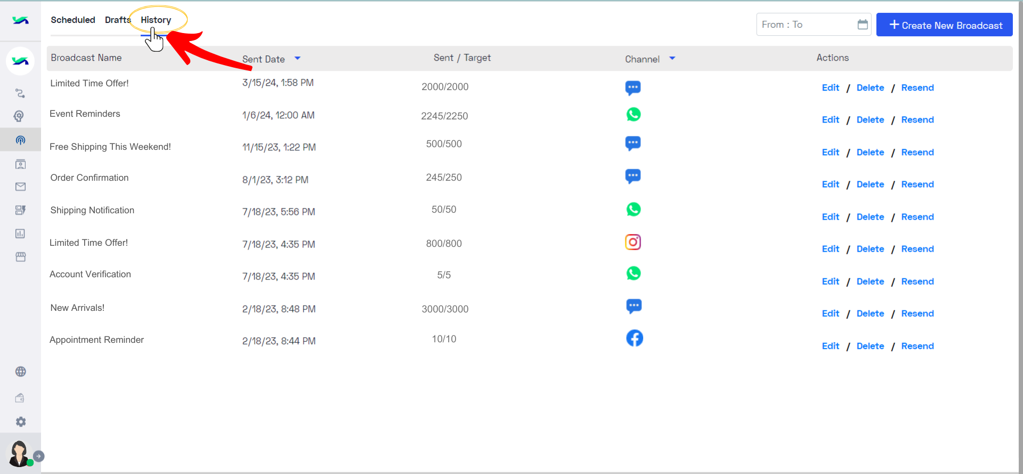Delete the Order Confirmation broadcast
This screenshot has height=474, width=1023.
[870, 184]
